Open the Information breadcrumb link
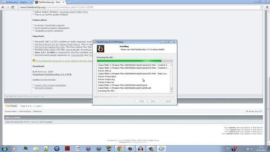Image resolution: width=270 pixels, height=152 pixels. click(x=25, y=111)
